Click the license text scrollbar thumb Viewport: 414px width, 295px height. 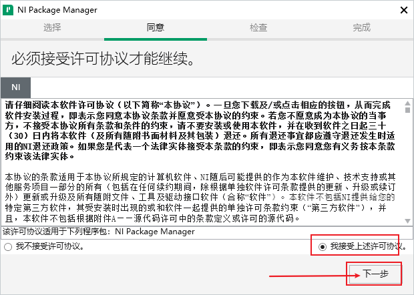408,109
